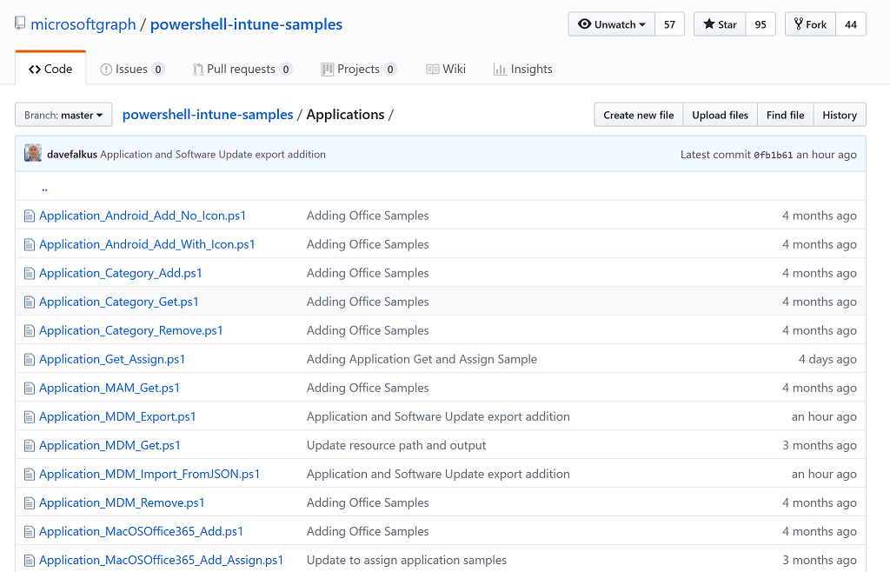
Task: Click file icon next to Application_Category_Get.ps1
Action: tap(30, 303)
